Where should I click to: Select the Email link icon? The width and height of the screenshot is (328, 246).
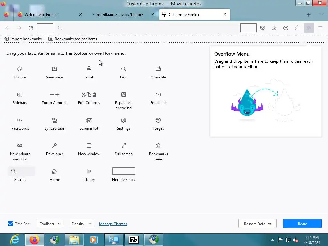coord(158,94)
